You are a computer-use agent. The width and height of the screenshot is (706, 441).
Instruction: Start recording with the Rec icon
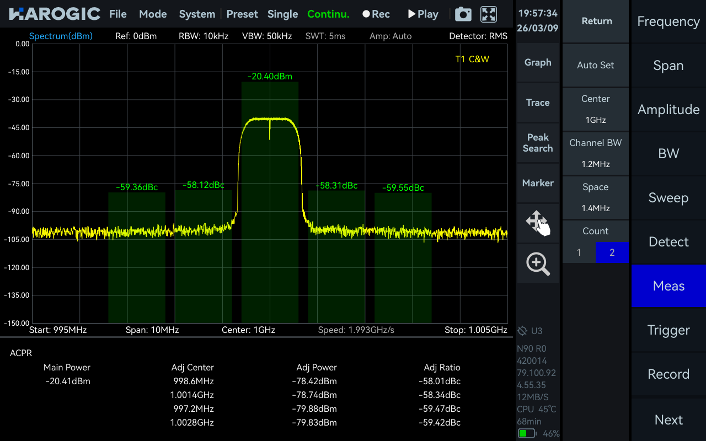pyautogui.click(x=376, y=14)
